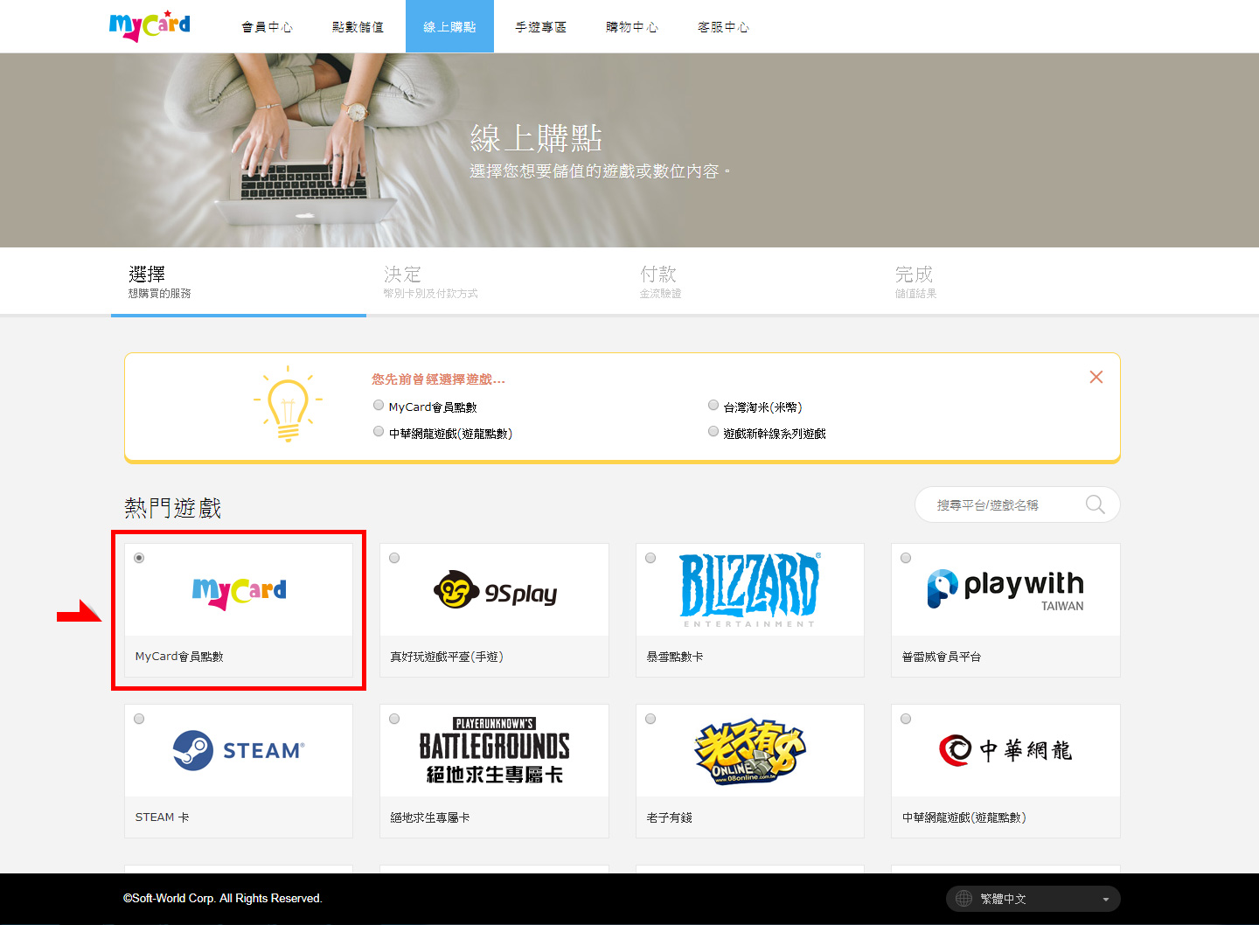Viewport: 1259px width, 925px height.
Task: Select the 台灣淘米(米幣) radio option
Action: click(713, 406)
